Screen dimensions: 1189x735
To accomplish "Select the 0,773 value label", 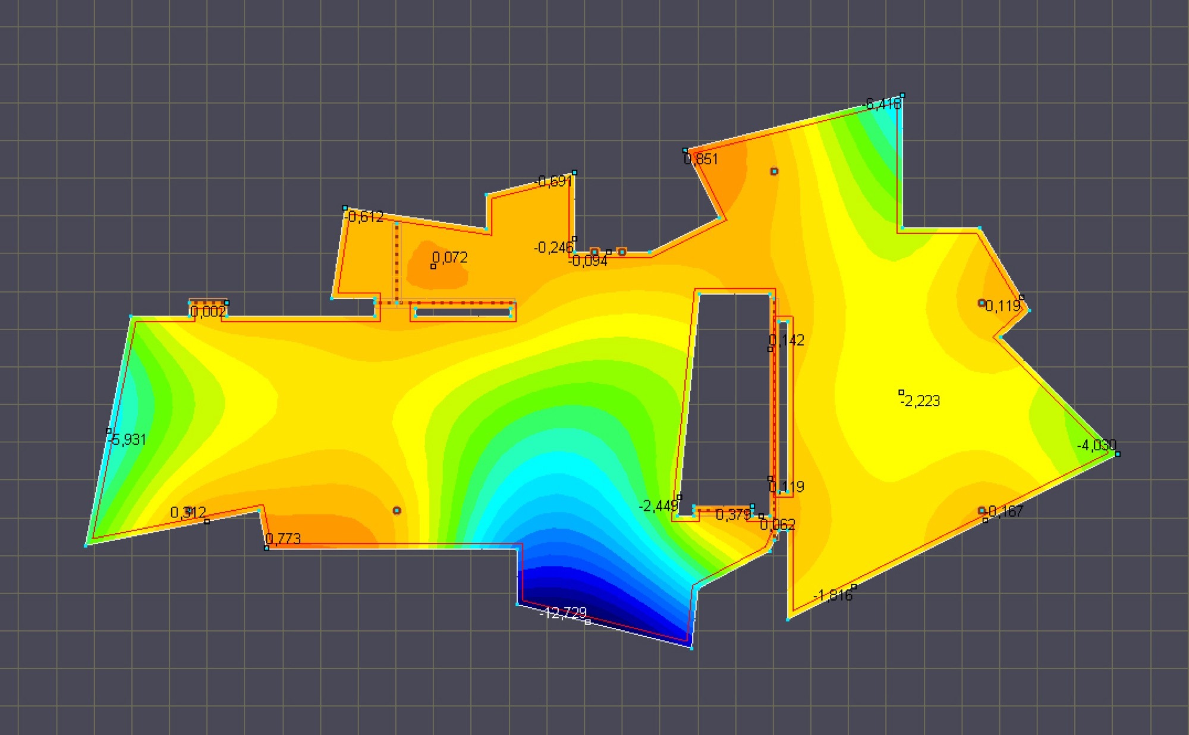I will (x=284, y=539).
